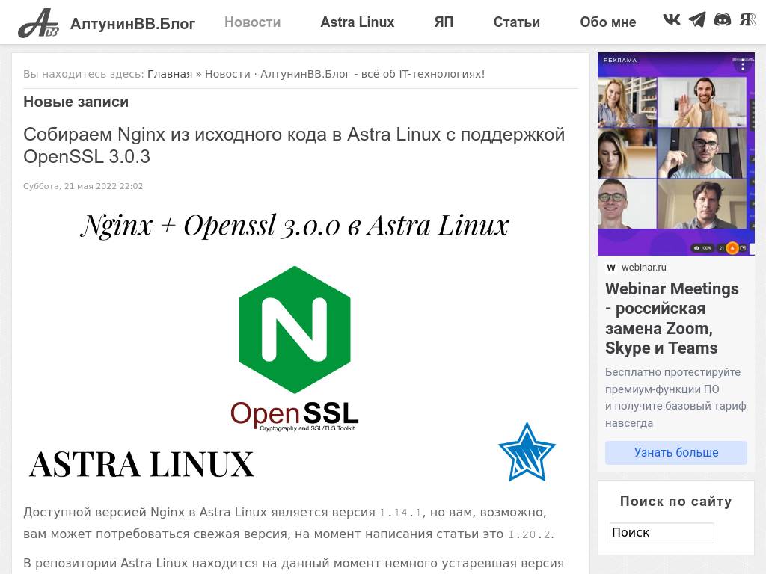Click the version text 1.20.2

pyautogui.click(x=529, y=534)
